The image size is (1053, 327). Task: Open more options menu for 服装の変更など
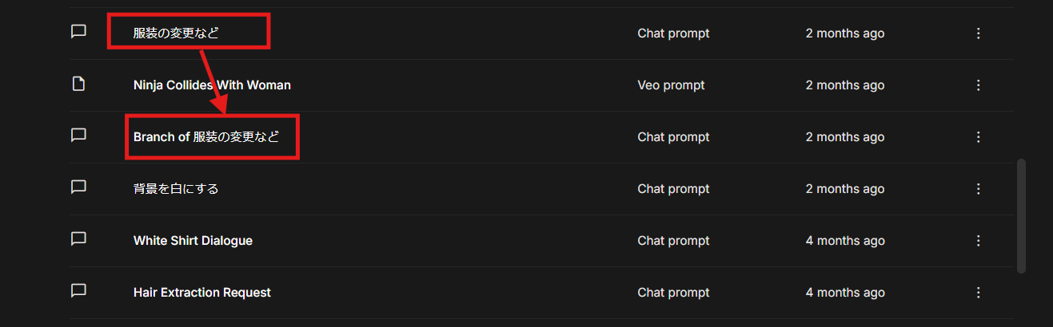pos(978,33)
